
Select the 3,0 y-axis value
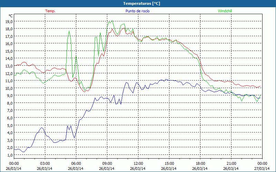tap(10, 140)
